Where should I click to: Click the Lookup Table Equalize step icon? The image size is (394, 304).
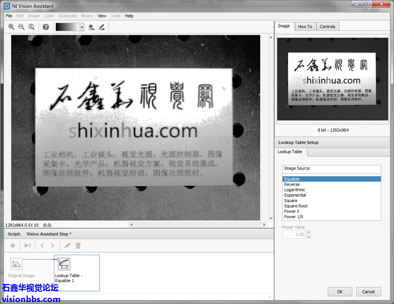(x=64, y=264)
